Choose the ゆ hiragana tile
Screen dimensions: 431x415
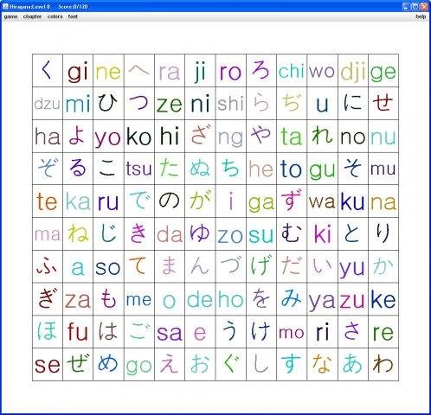click(x=200, y=233)
